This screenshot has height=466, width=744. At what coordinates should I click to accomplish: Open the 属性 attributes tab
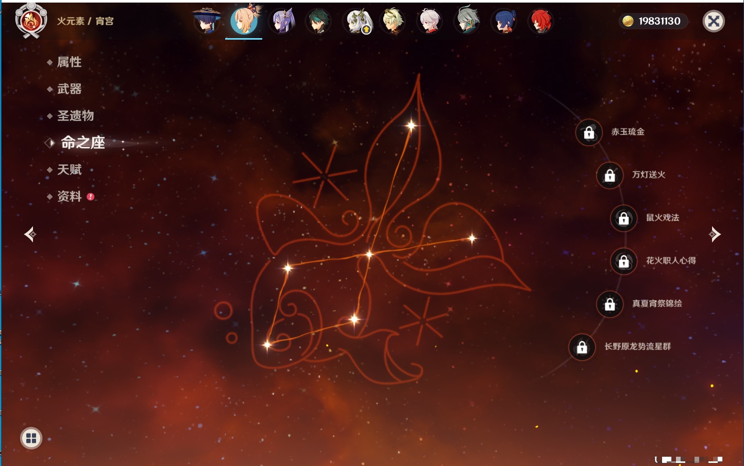[69, 62]
